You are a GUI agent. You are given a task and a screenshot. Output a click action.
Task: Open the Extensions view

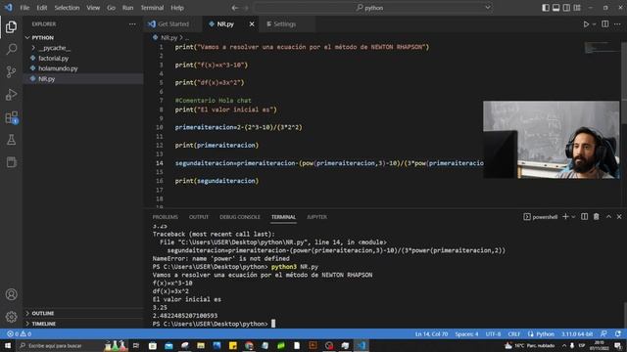coord(11,117)
